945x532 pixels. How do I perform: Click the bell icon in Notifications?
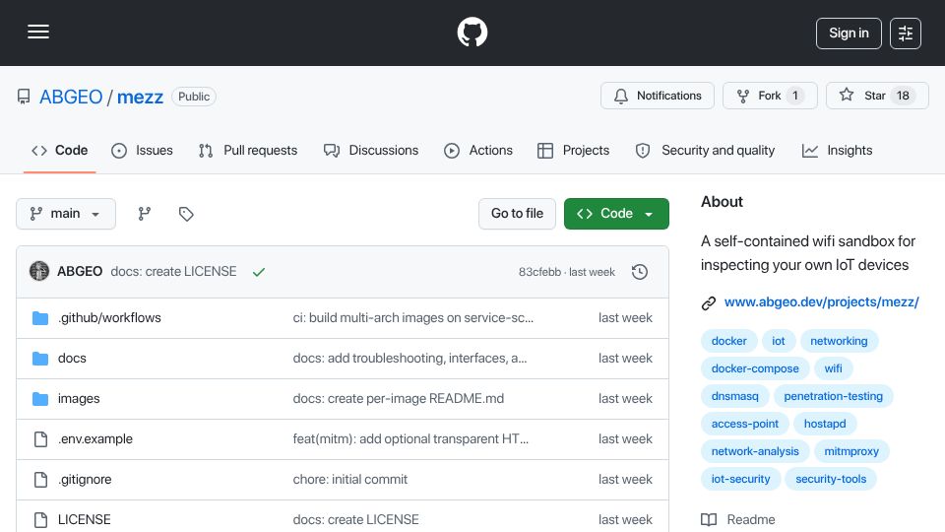[621, 96]
